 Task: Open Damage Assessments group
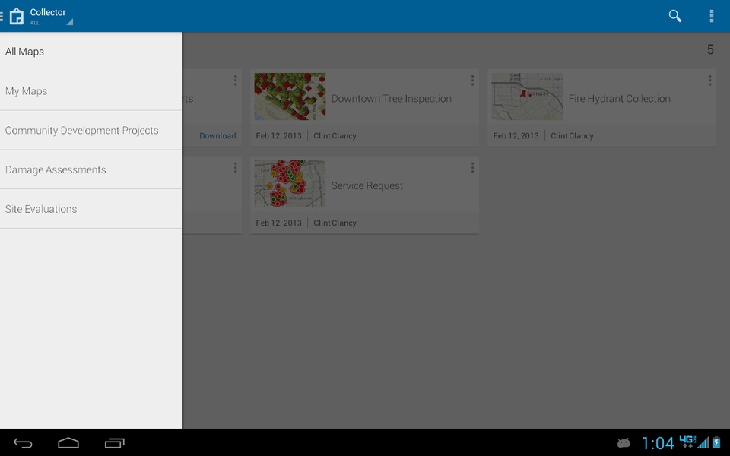tap(91, 169)
